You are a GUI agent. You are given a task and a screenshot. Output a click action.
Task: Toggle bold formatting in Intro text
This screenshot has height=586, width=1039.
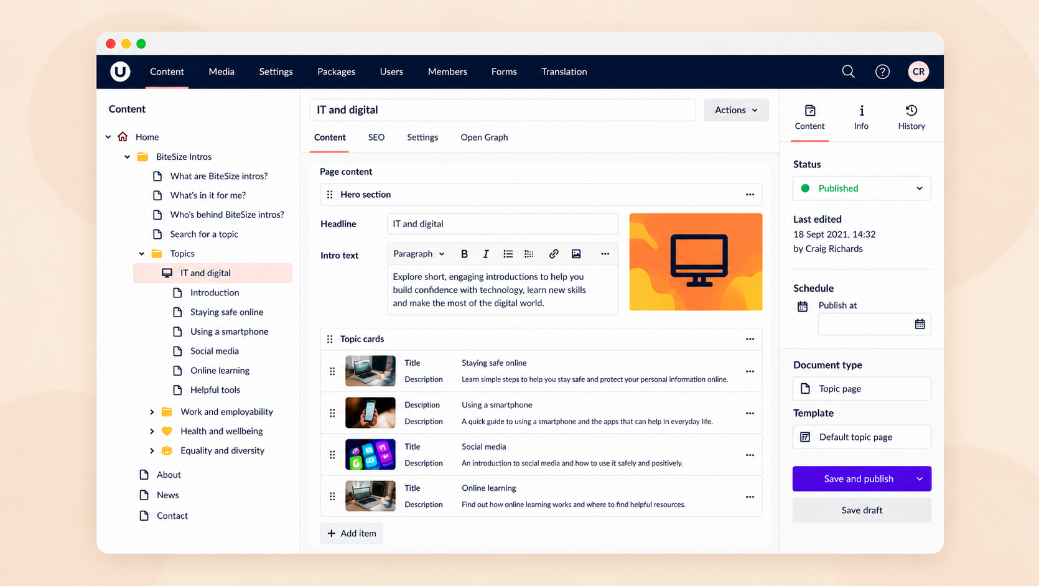coord(464,254)
